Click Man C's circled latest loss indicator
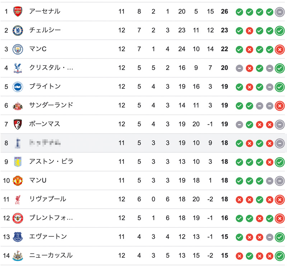This screenshot has width=287, height=266. [x=279, y=49]
